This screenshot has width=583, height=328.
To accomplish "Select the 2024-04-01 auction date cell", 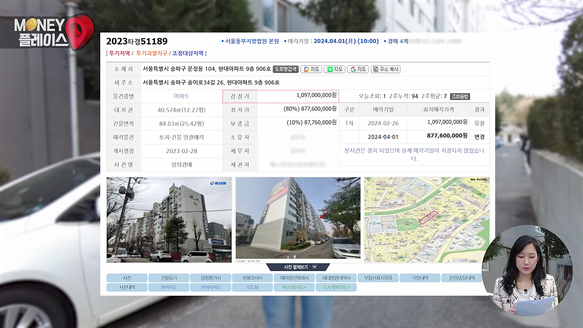I will pyautogui.click(x=383, y=137).
